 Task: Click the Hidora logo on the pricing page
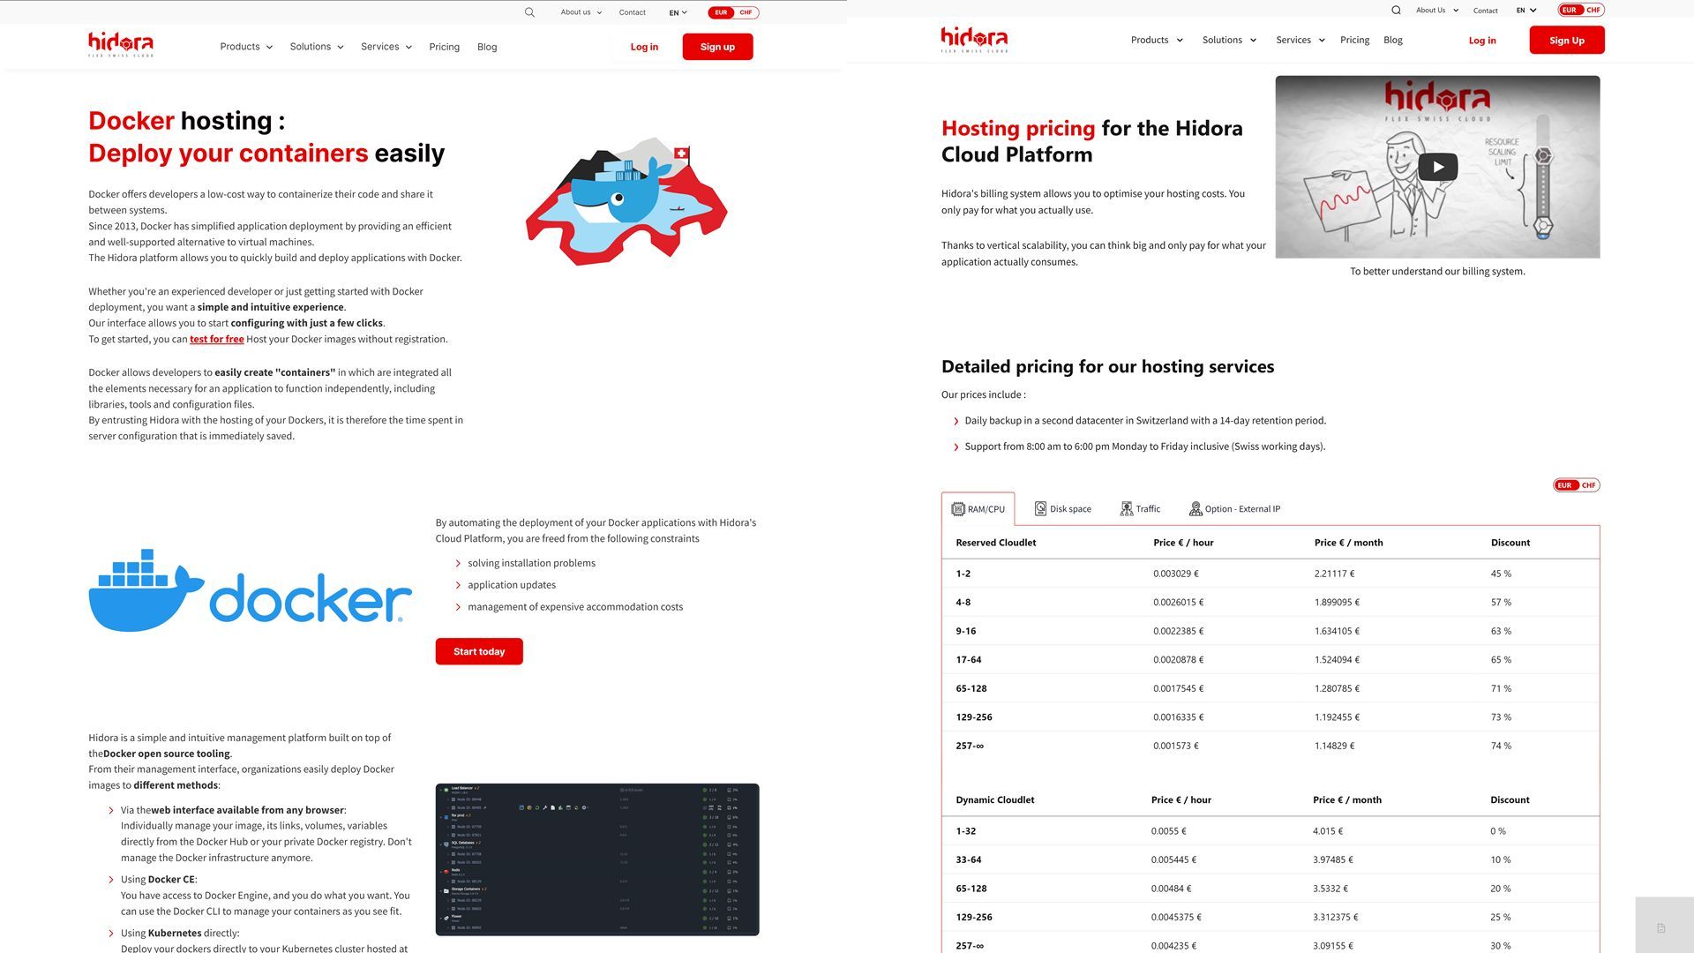pos(974,40)
